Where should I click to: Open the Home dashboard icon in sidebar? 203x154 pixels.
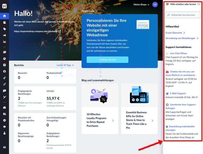pyautogui.click(x=4, y=16)
